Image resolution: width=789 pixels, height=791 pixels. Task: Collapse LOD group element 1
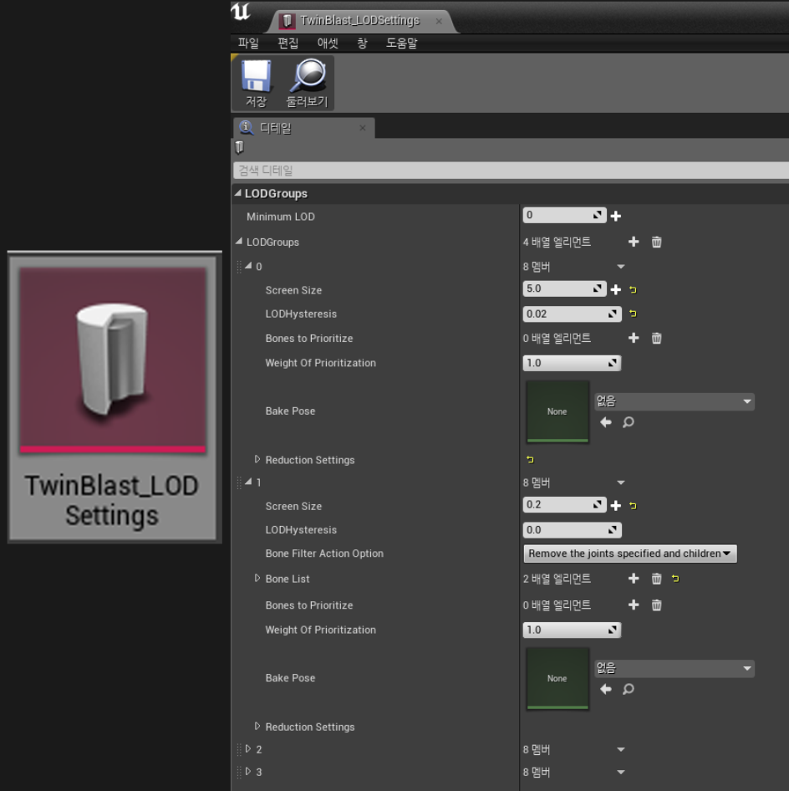click(248, 482)
